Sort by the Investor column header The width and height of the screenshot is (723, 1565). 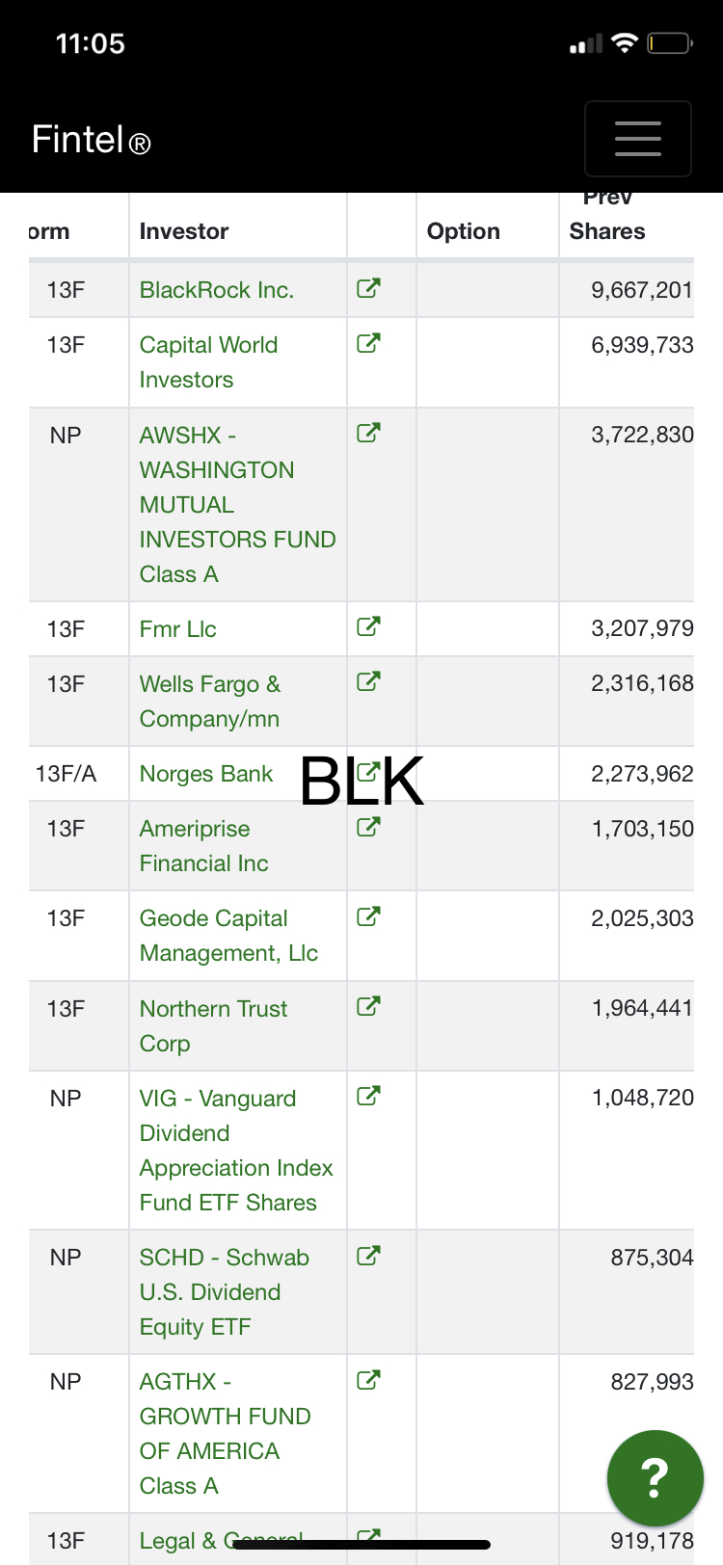(x=184, y=231)
